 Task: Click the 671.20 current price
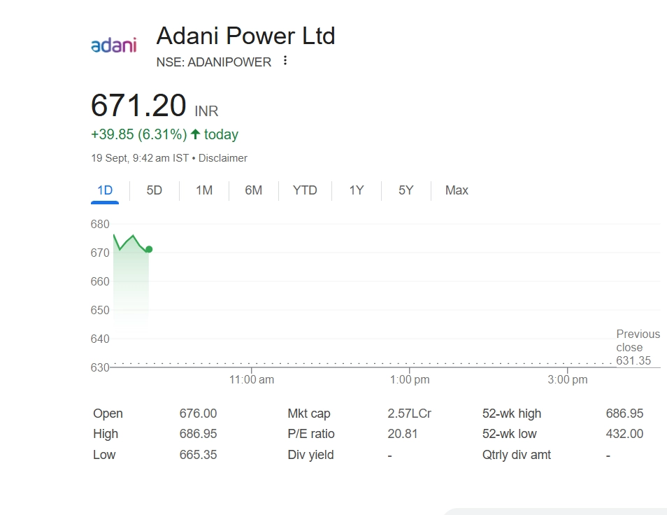138,106
